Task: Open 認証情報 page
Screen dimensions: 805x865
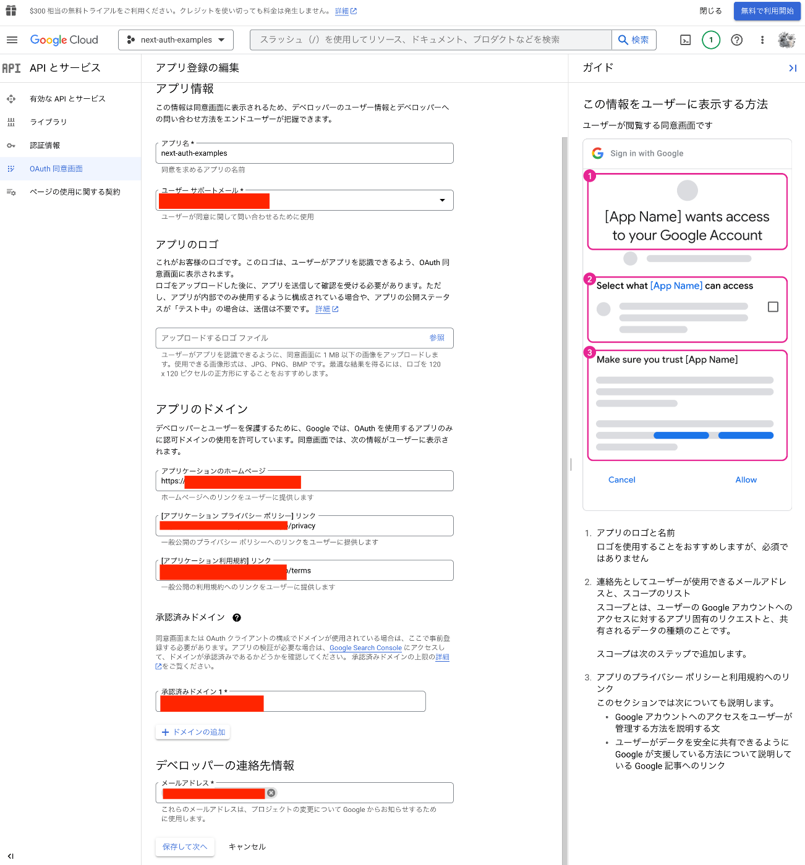Action: [45, 145]
